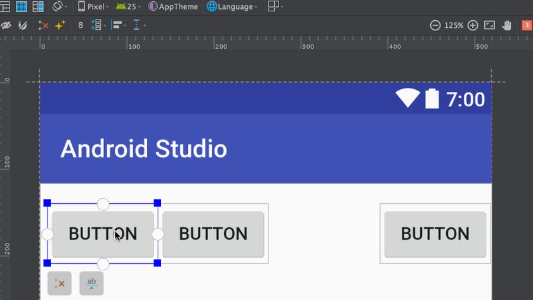Screen dimensions: 533x300
Task: Activate the pan hand tool
Action: [x=506, y=25]
